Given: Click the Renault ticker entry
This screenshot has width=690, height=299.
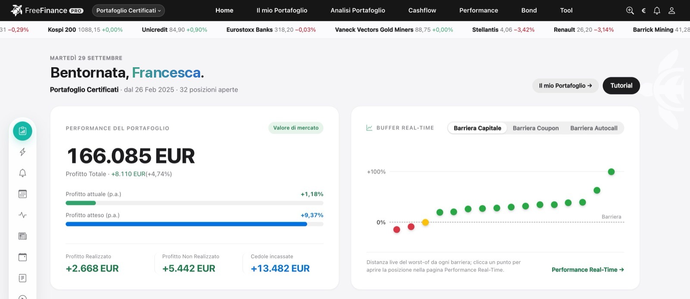Looking at the screenshot, I should pos(584,30).
